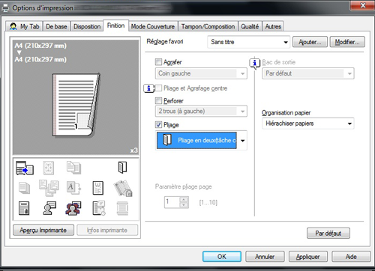Viewport: 375px width, 271px height.
Task: Click the greyed multiple copies sets icon
Action: pyautogui.click(x=49, y=188)
